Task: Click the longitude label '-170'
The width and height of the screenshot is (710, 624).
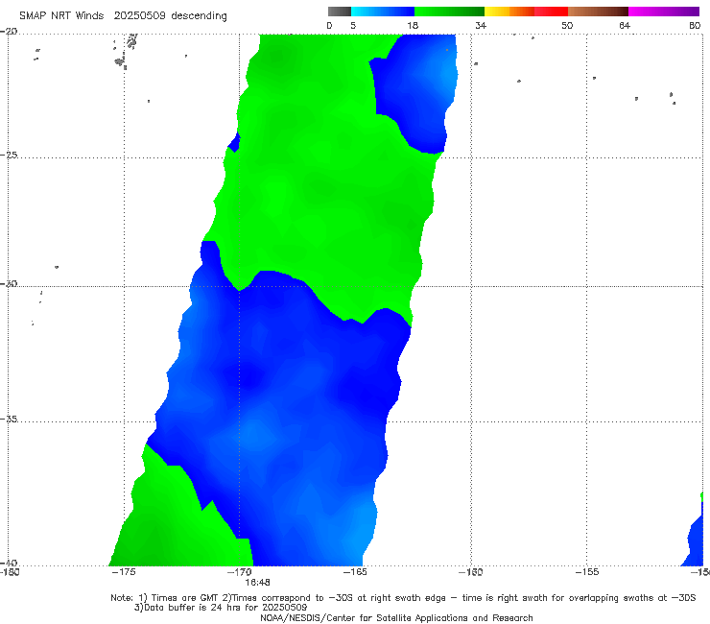Action: tap(239, 572)
